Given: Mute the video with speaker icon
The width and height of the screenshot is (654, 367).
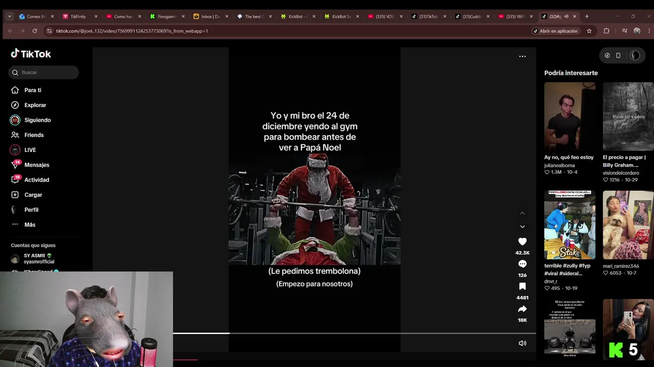Looking at the screenshot, I should tap(522, 343).
